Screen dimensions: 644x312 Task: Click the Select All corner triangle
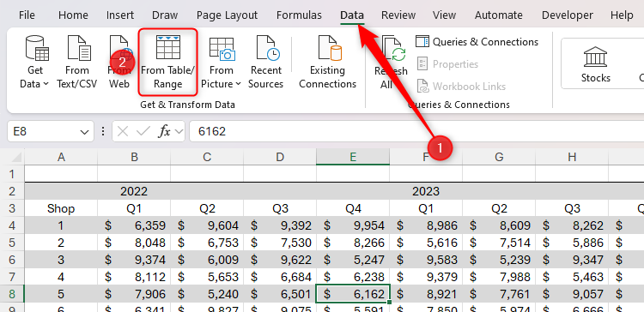coord(15,157)
